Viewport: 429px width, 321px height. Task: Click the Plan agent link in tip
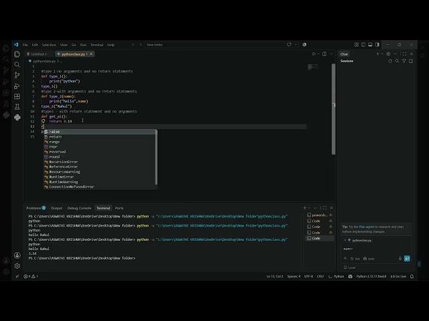pos(367,227)
